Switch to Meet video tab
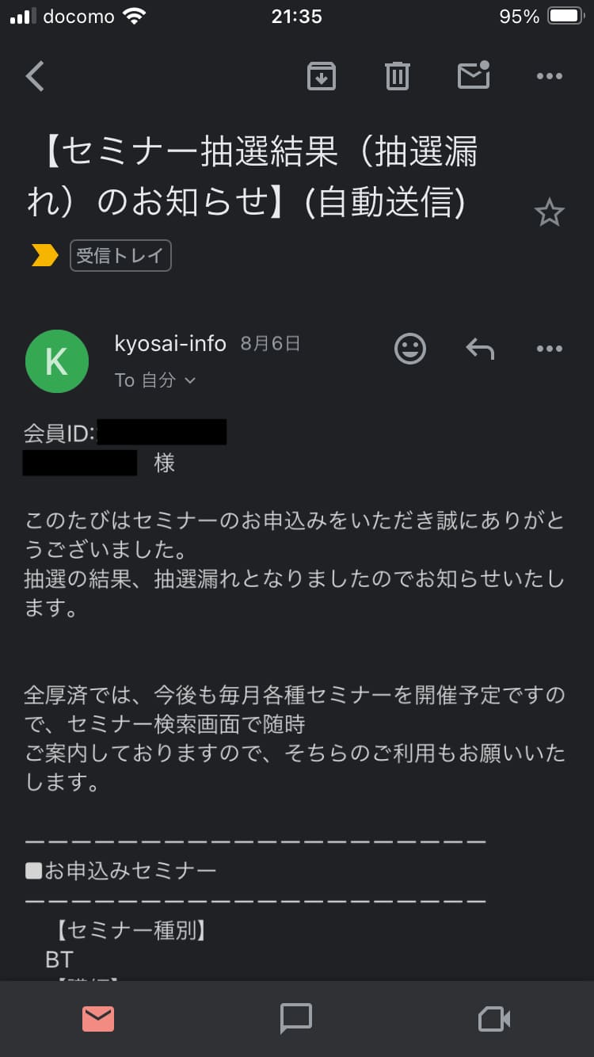 point(494,1018)
